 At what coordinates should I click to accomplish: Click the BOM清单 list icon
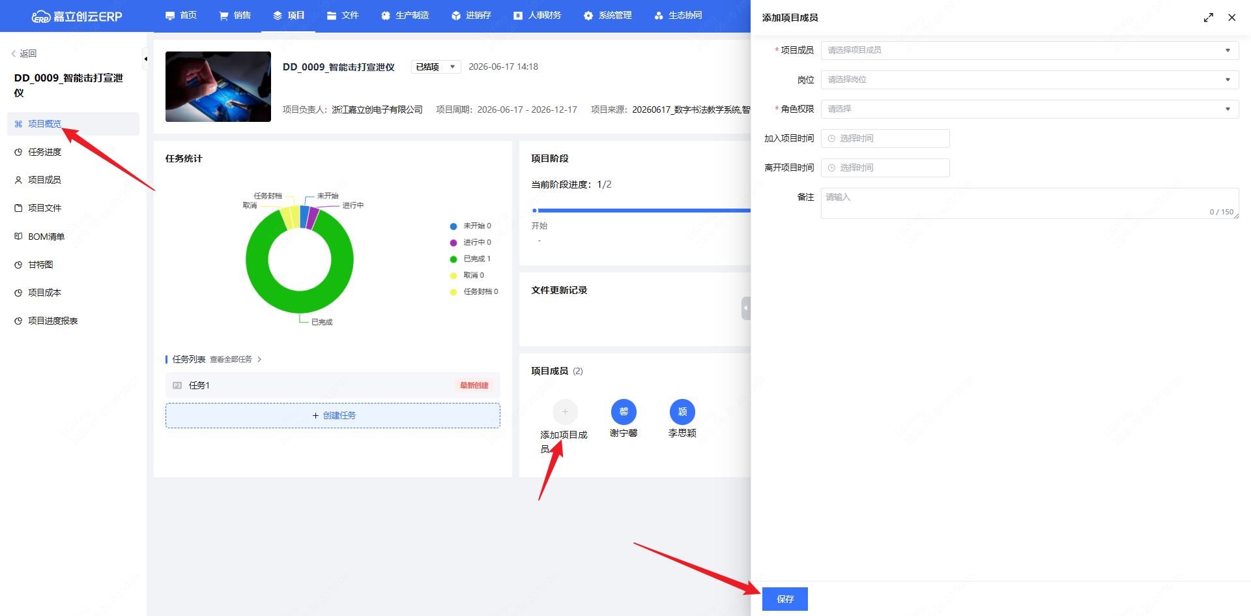coord(18,237)
